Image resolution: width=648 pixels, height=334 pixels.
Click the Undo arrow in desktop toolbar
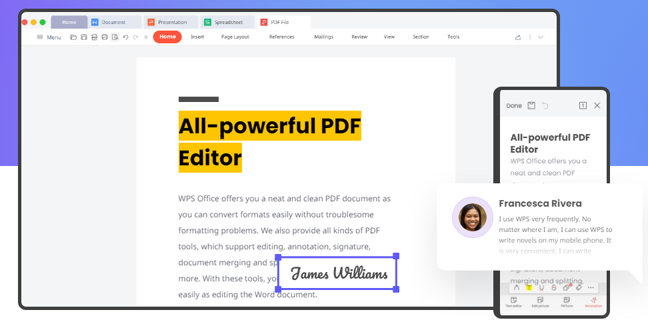point(125,37)
